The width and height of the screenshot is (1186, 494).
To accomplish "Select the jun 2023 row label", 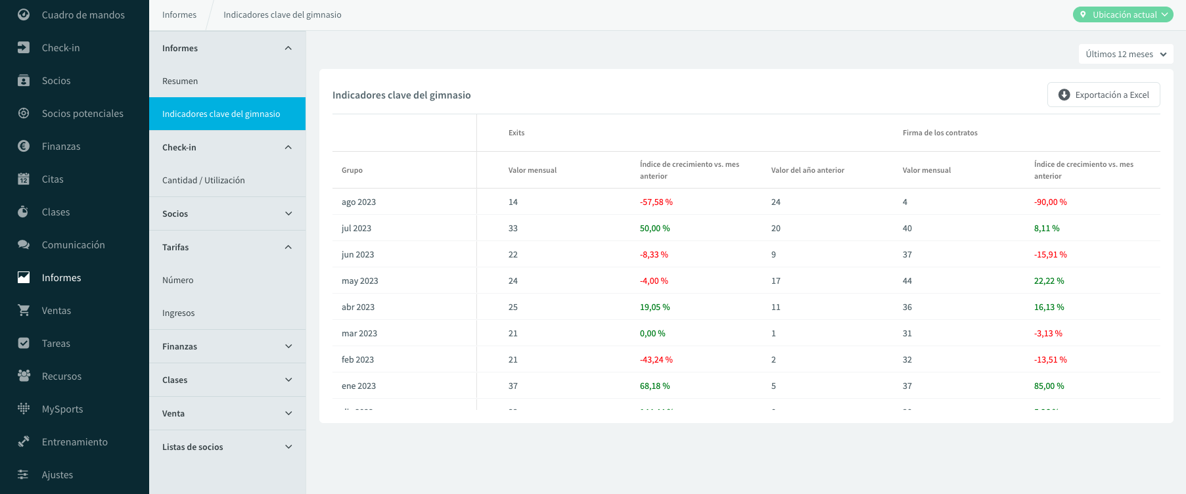I will (357, 254).
